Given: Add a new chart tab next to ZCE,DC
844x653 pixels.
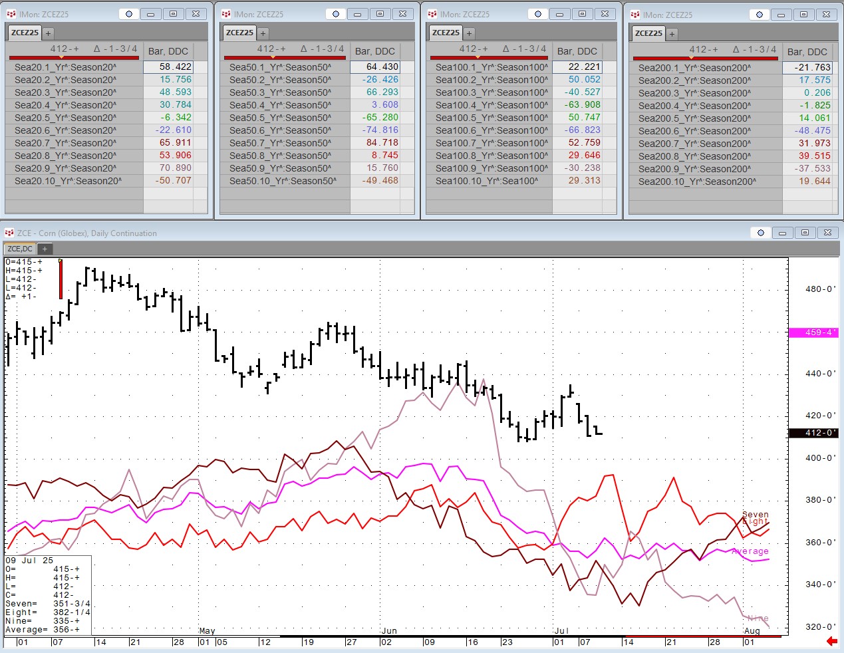Looking at the screenshot, I should coord(45,249).
